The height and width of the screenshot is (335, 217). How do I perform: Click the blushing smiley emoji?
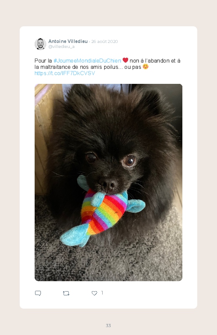[x=145, y=67]
